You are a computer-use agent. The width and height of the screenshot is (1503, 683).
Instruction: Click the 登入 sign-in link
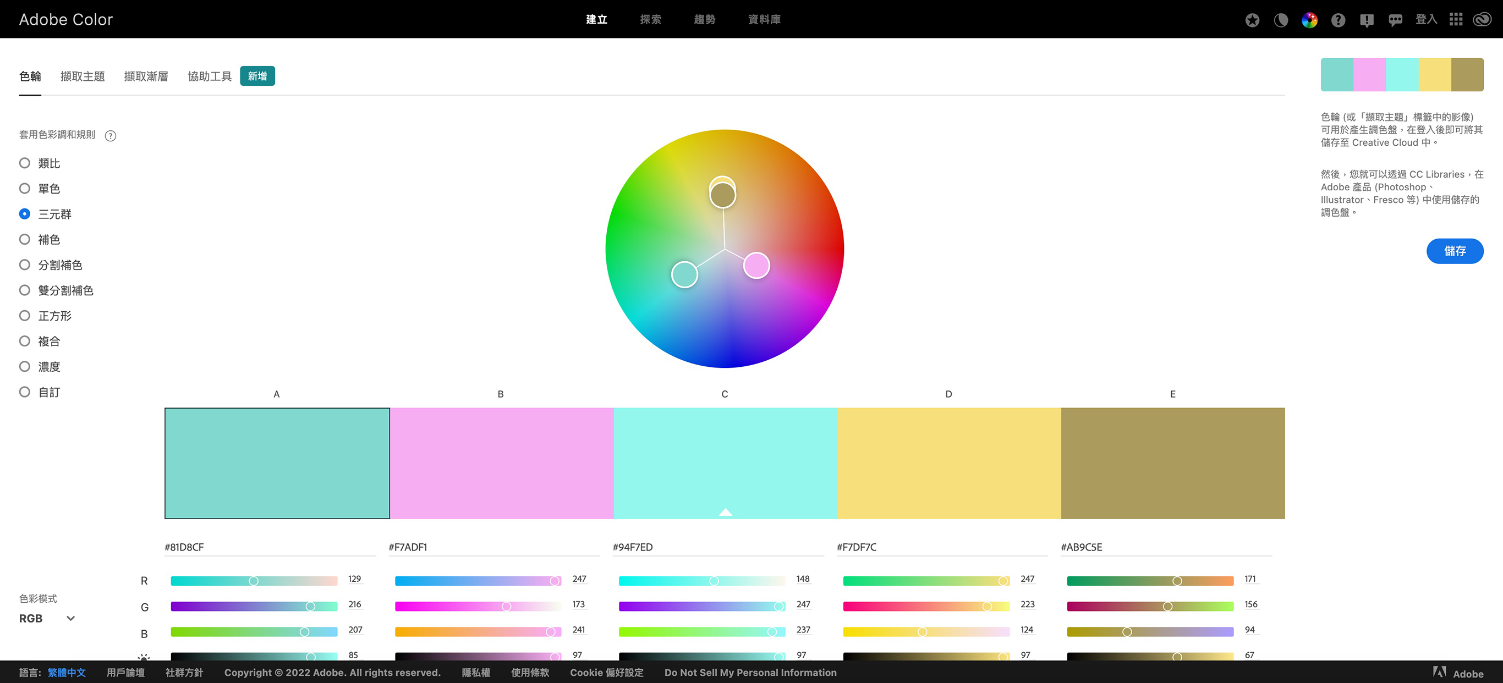(x=1425, y=19)
